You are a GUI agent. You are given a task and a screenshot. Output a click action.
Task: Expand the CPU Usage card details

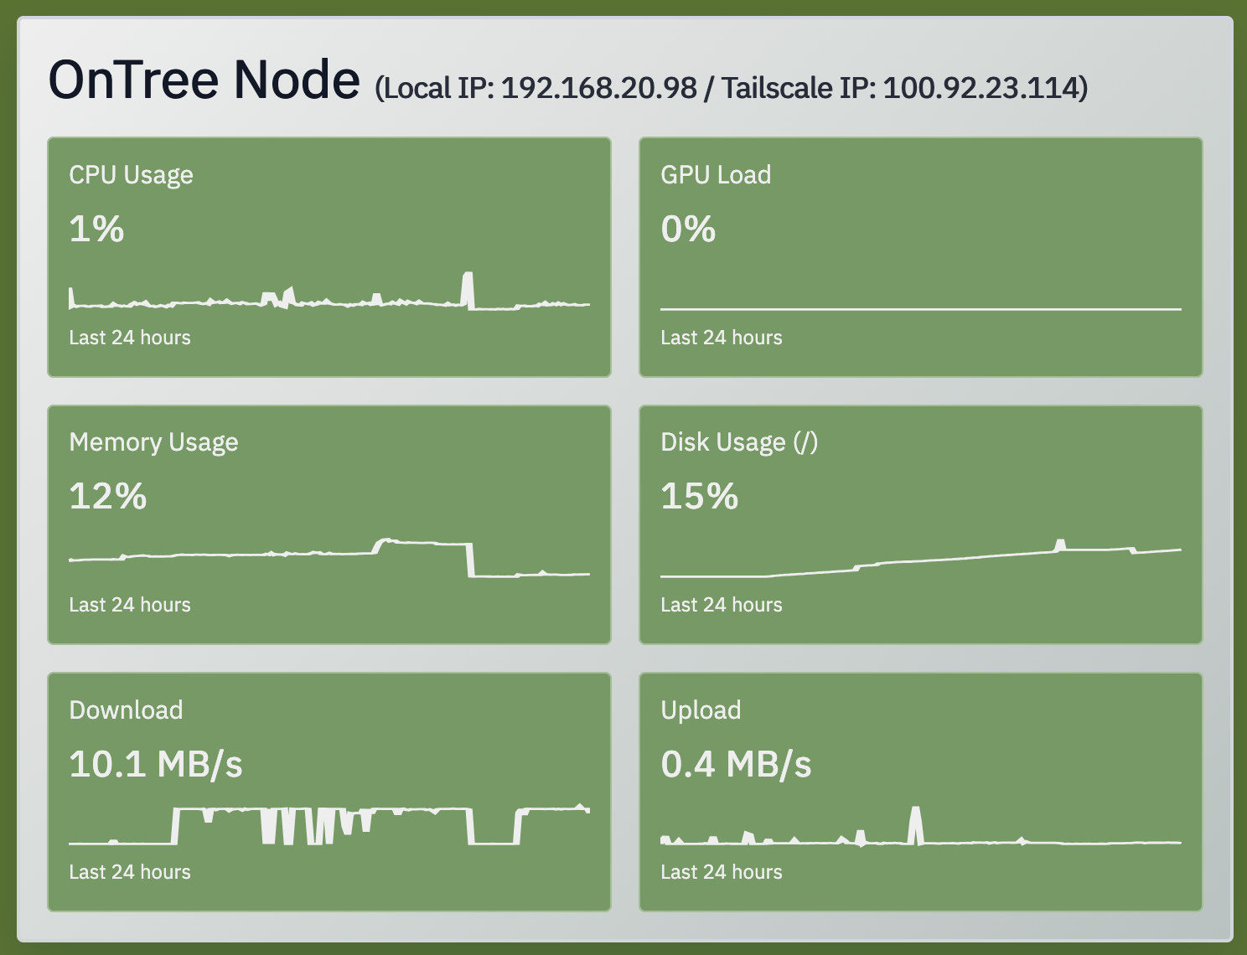click(x=329, y=256)
